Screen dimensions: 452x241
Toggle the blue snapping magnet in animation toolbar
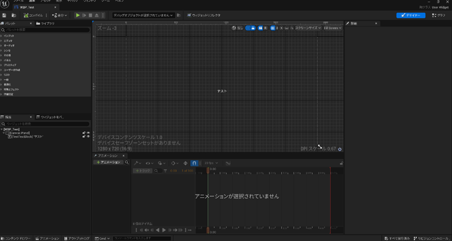tap(194, 164)
